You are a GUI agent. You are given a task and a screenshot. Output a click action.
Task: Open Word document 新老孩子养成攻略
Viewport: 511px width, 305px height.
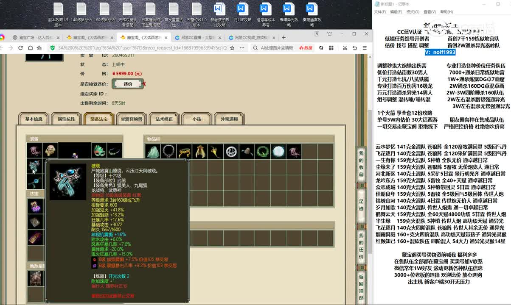pos(219,15)
